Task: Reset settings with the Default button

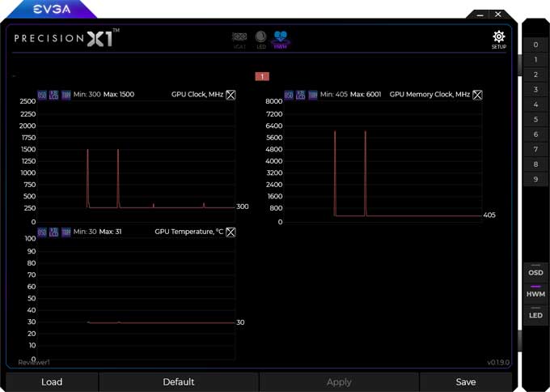Action: [179, 382]
